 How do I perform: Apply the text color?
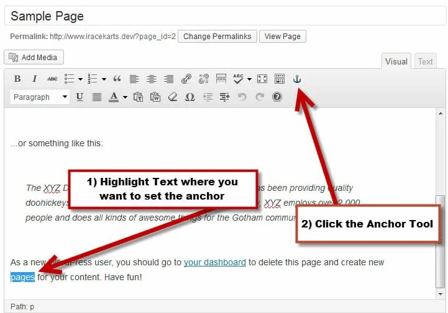tap(114, 97)
